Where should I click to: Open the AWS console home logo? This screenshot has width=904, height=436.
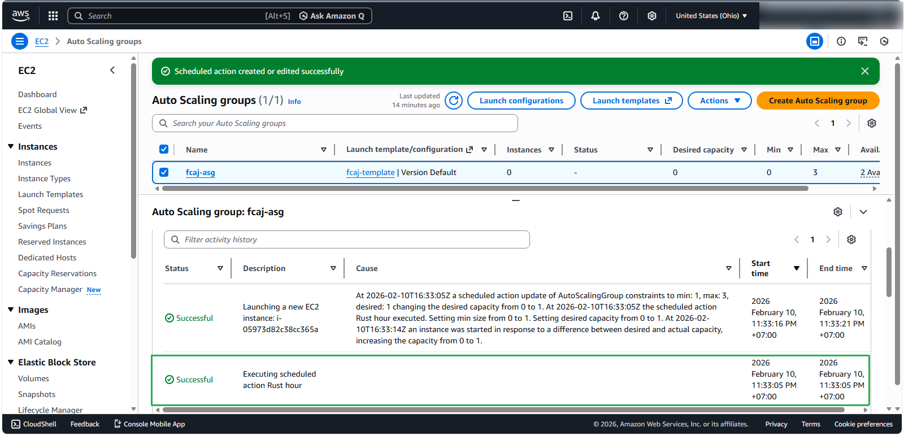coord(21,16)
